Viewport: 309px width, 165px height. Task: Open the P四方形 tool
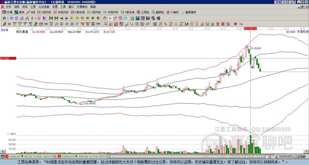44,12
